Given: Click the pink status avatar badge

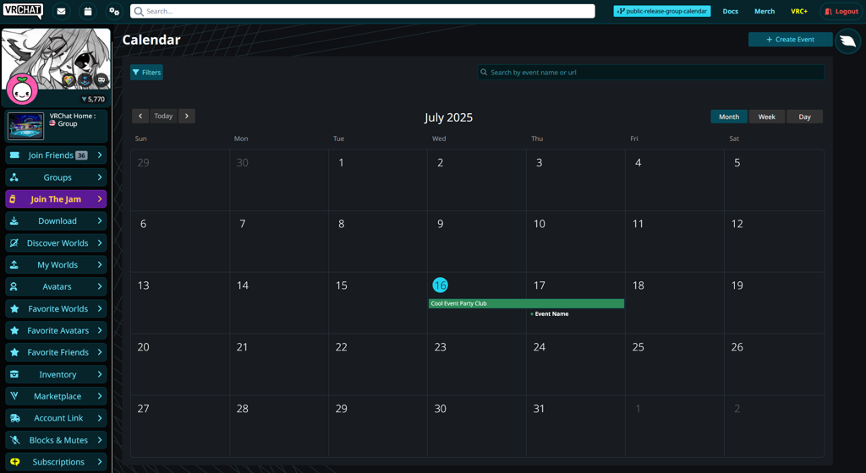Looking at the screenshot, I should 22,90.
